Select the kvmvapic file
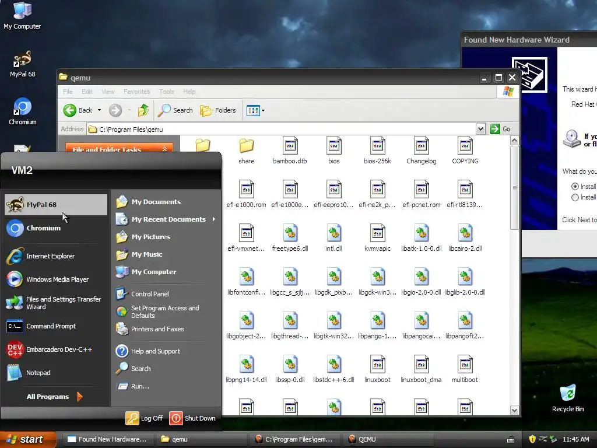 tap(377, 239)
